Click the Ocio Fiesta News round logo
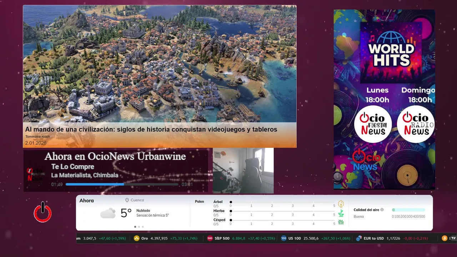Screen dimensions: 457x257 [x=373, y=124]
